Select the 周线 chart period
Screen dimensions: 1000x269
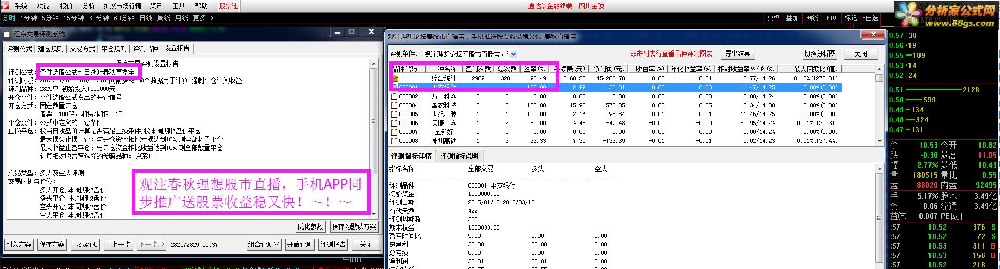[x=164, y=18]
